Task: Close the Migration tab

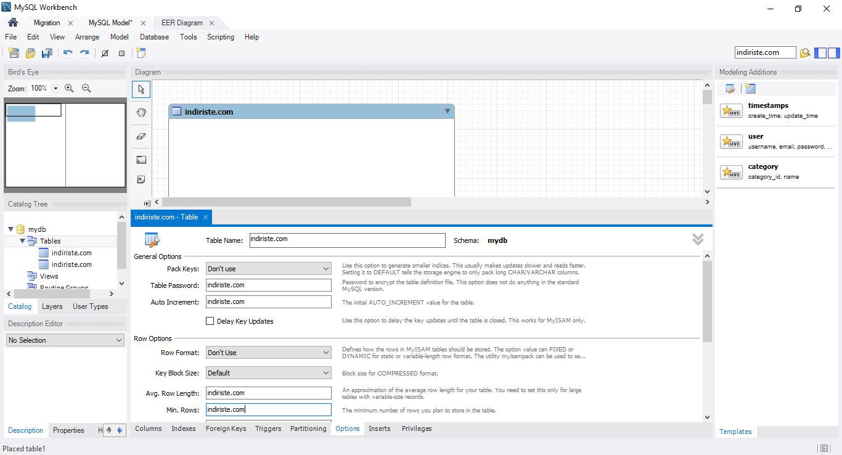Action: [x=70, y=23]
